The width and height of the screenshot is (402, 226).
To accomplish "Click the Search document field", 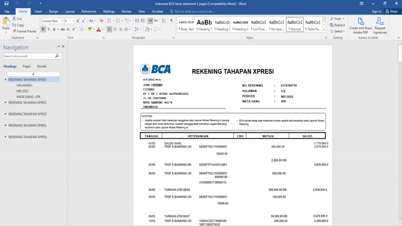I will click(28, 56).
